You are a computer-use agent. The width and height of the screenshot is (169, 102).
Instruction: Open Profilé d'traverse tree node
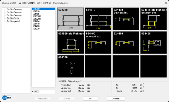tap(15, 9)
